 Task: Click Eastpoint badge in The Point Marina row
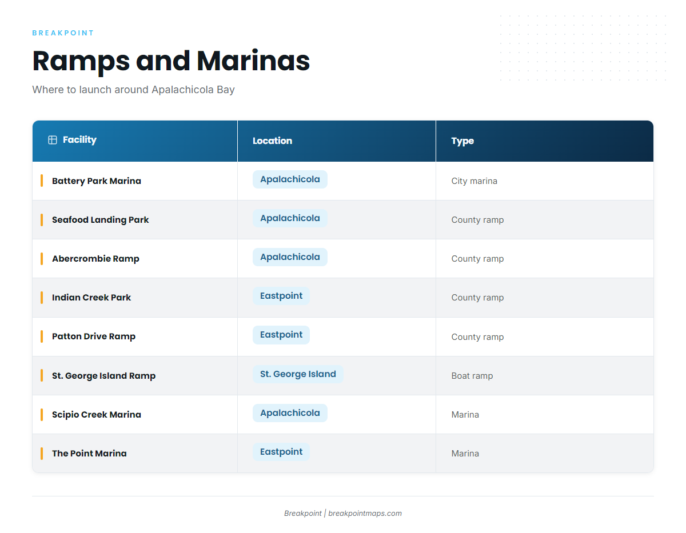tap(281, 452)
